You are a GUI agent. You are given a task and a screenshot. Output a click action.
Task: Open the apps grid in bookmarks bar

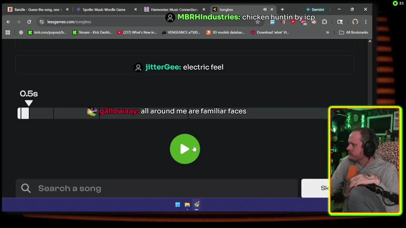pos(8,32)
